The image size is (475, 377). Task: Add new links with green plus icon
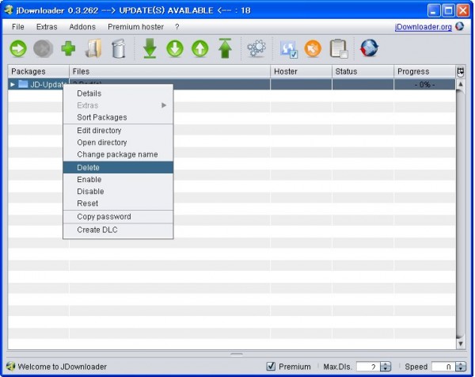click(68, 48)
